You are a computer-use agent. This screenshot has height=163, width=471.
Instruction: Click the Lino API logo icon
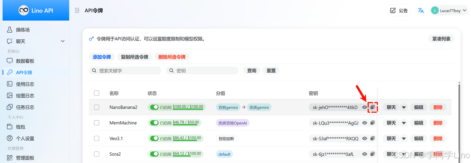(x=24, y=10)
